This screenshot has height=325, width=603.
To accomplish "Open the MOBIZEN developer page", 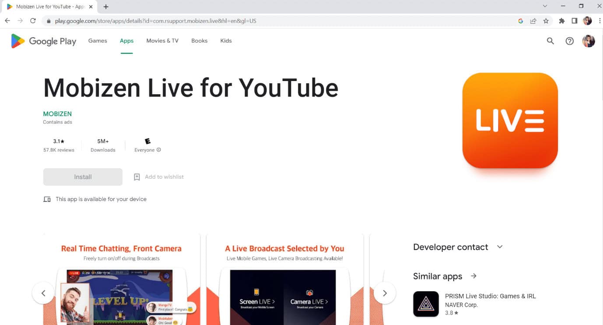I will pos(57,113).
